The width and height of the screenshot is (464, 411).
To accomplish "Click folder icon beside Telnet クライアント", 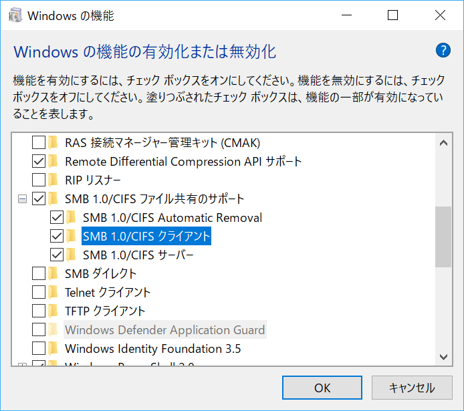I will (x=53, y=292).
